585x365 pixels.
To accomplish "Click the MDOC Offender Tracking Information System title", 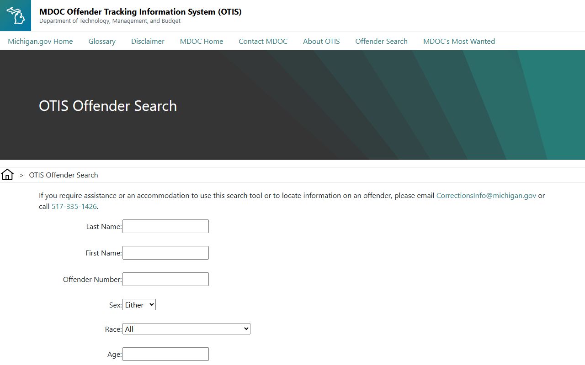I will 140,11.
